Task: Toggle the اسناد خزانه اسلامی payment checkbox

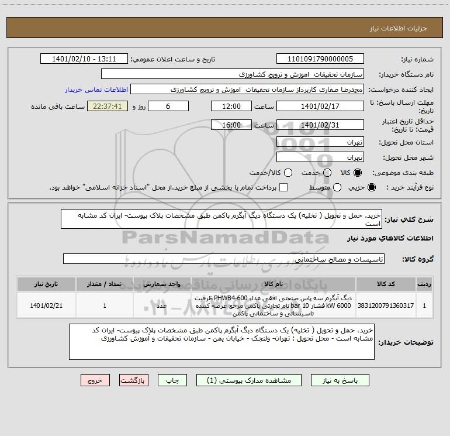Action: pos(283,187)
